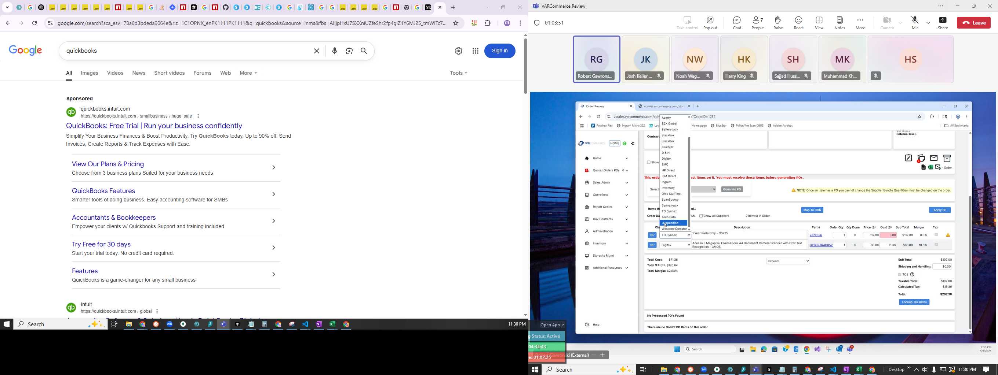Collapse VARCommerce sidebar with double chevron
998x375 pixels.
633,144
